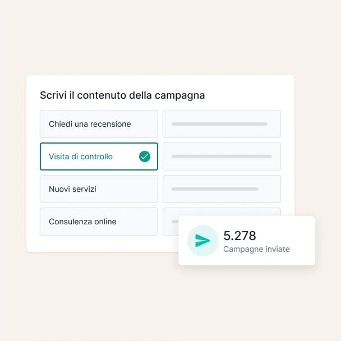Click the gray placeholder line in the top content field
This screenshot has height=341, width=341.
(219, 124)
